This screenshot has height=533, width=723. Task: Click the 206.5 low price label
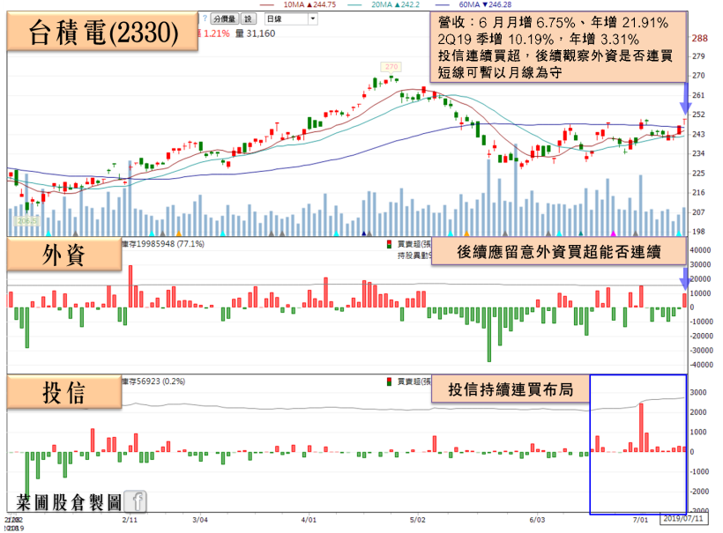(27, 221)
